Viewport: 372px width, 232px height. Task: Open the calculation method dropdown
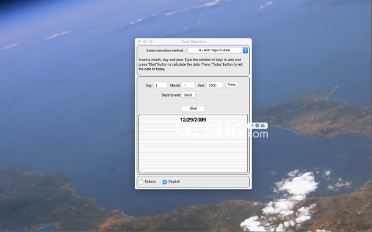pyautogui.click(x=218, y=50)
